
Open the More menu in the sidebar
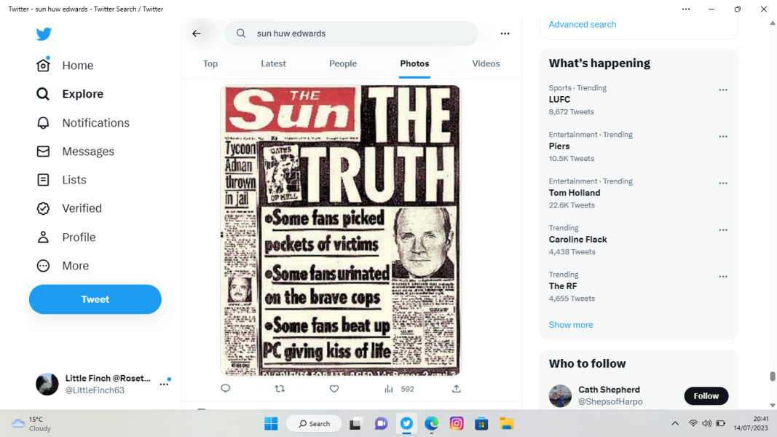point(63,266)
